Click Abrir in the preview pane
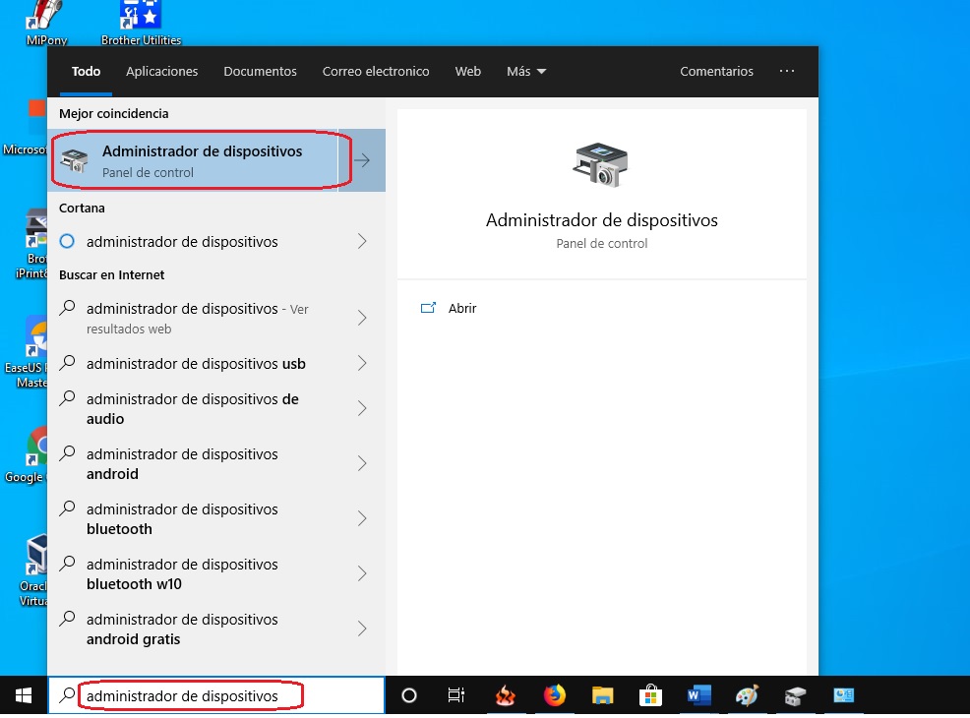Image resolution: width=970 pixels, height=718 pixels. click(461, 308)
